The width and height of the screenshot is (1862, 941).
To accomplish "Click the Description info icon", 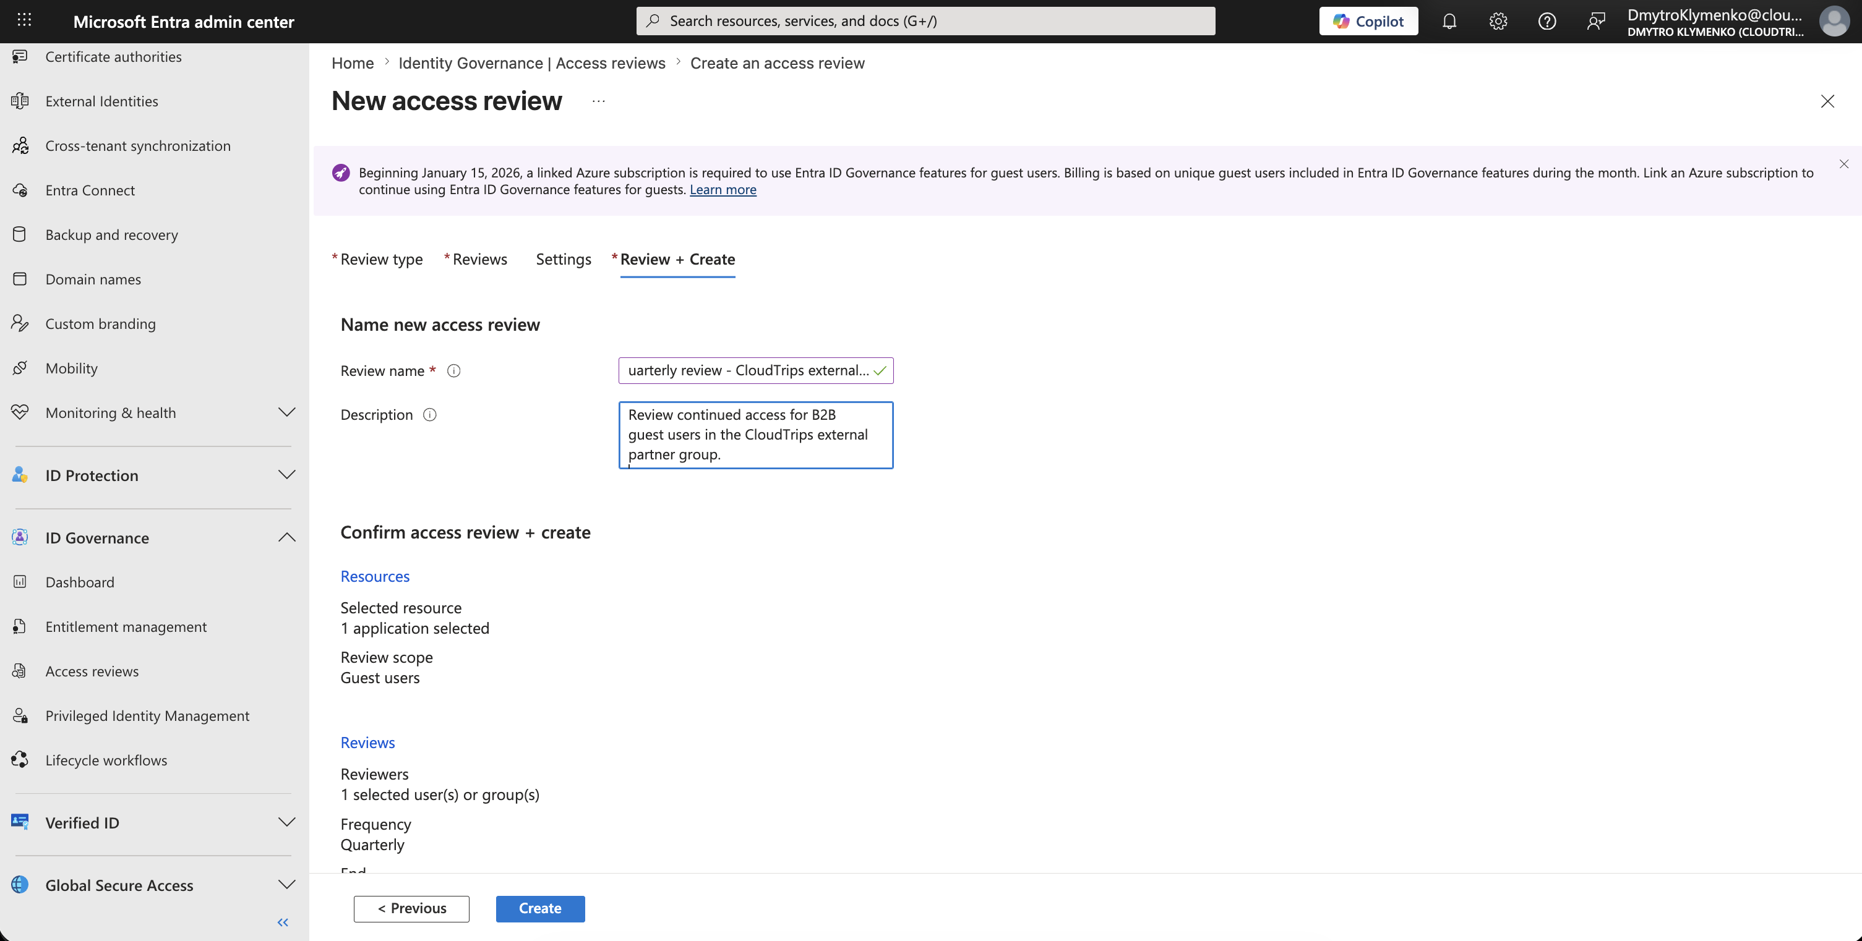I will (x=429, y=414).
